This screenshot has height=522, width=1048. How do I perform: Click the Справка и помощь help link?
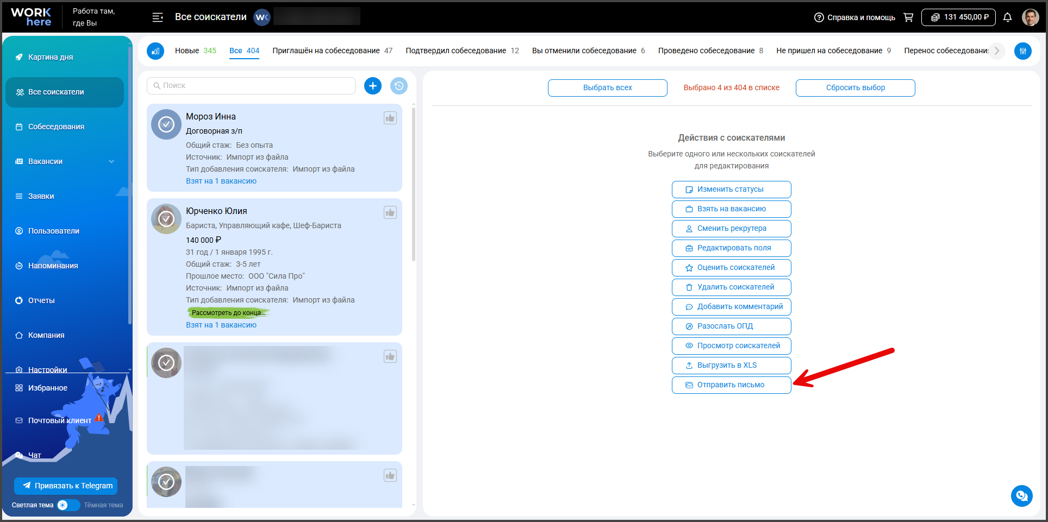click(854, 17)
